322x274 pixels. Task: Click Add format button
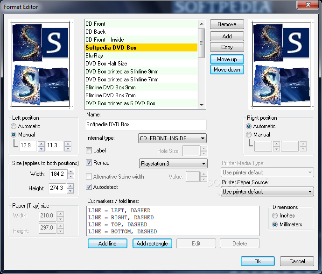point(227,36)
